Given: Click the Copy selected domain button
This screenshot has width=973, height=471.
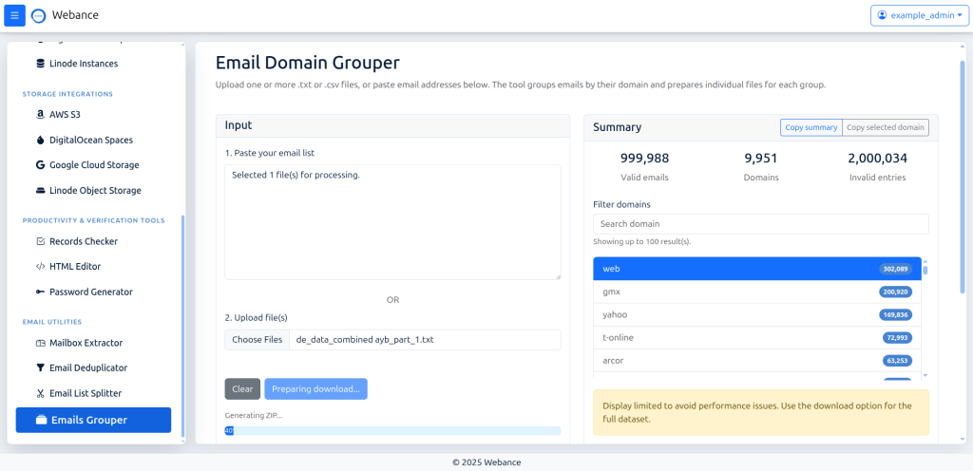Looking at the screenshot, I should (886, 127).
